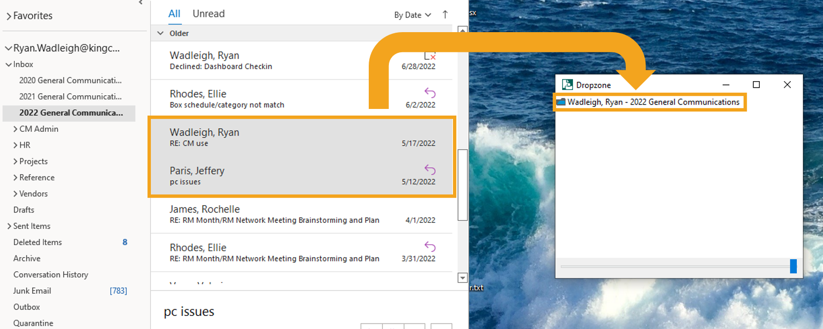
Task: Click the replied arrow icon on Rhodes, Ellie 6/2/2022
Action: tap(430, 93)
